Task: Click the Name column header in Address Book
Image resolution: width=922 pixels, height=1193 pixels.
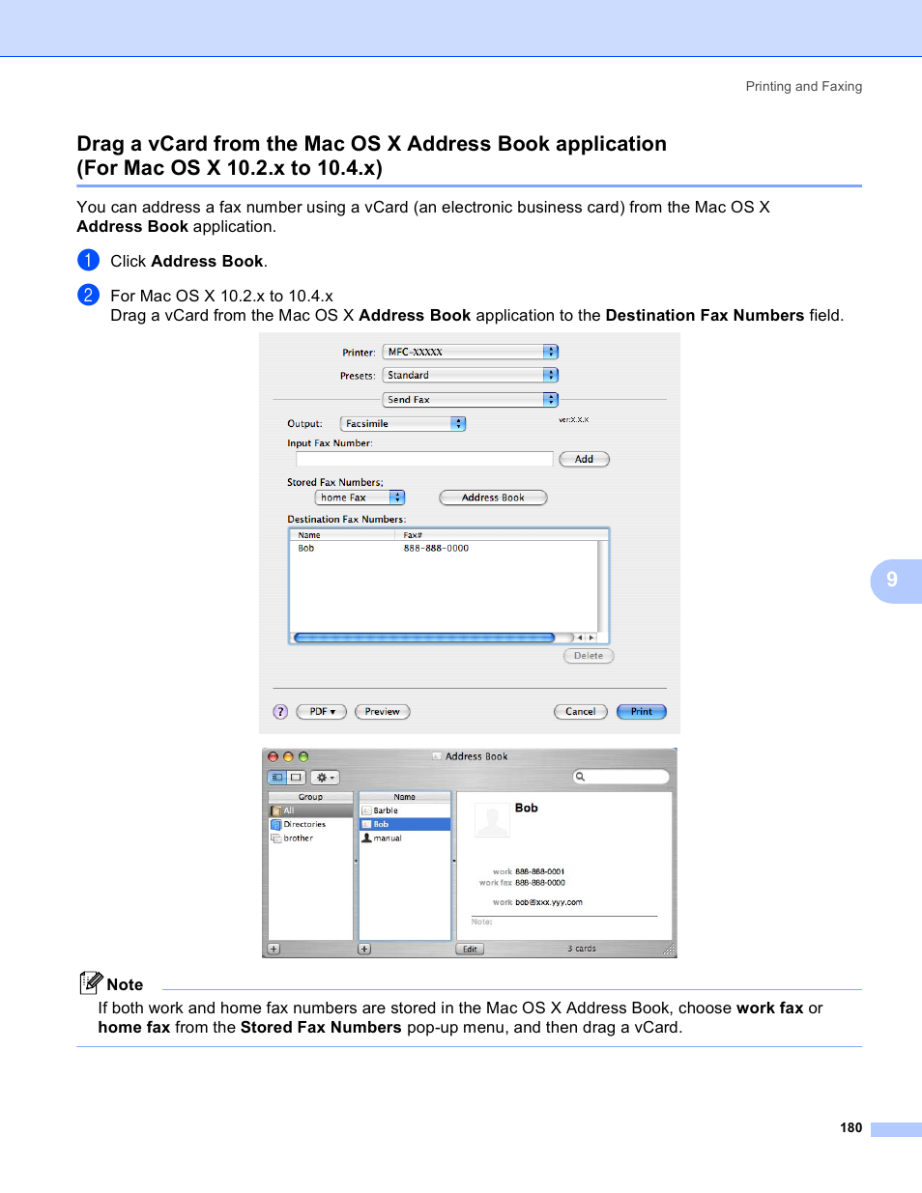Action: coord(405,797)
